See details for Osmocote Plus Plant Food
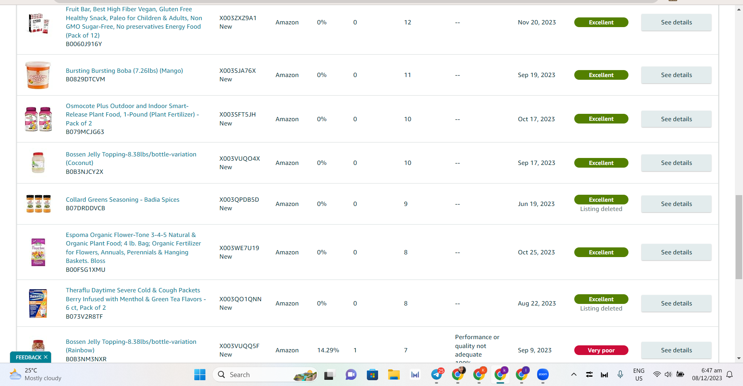 click(676, 119)
